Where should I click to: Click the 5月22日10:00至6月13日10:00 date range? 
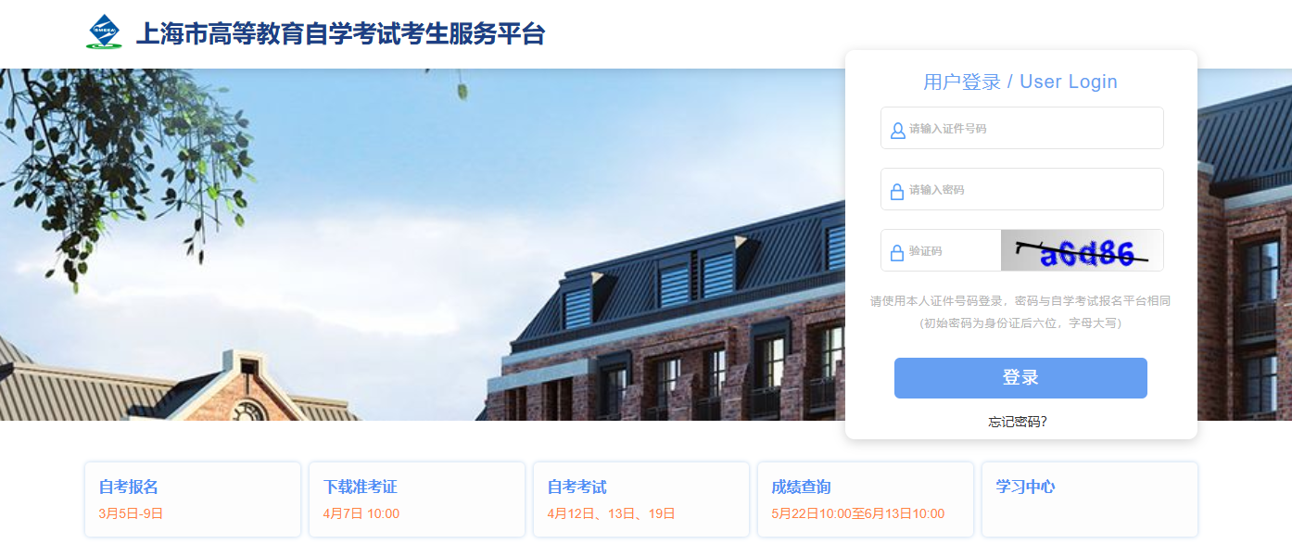(x=858, y=513)
